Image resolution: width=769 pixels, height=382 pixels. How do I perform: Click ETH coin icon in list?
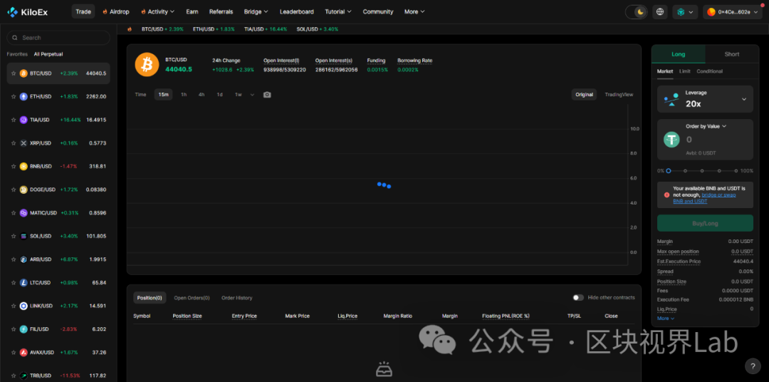pos(23,97)
